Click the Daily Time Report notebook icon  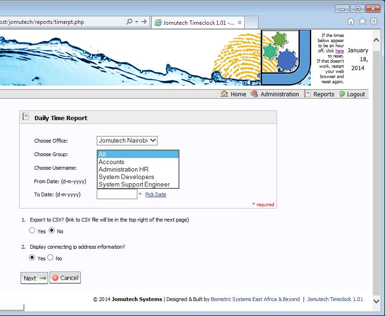[26, 116]
